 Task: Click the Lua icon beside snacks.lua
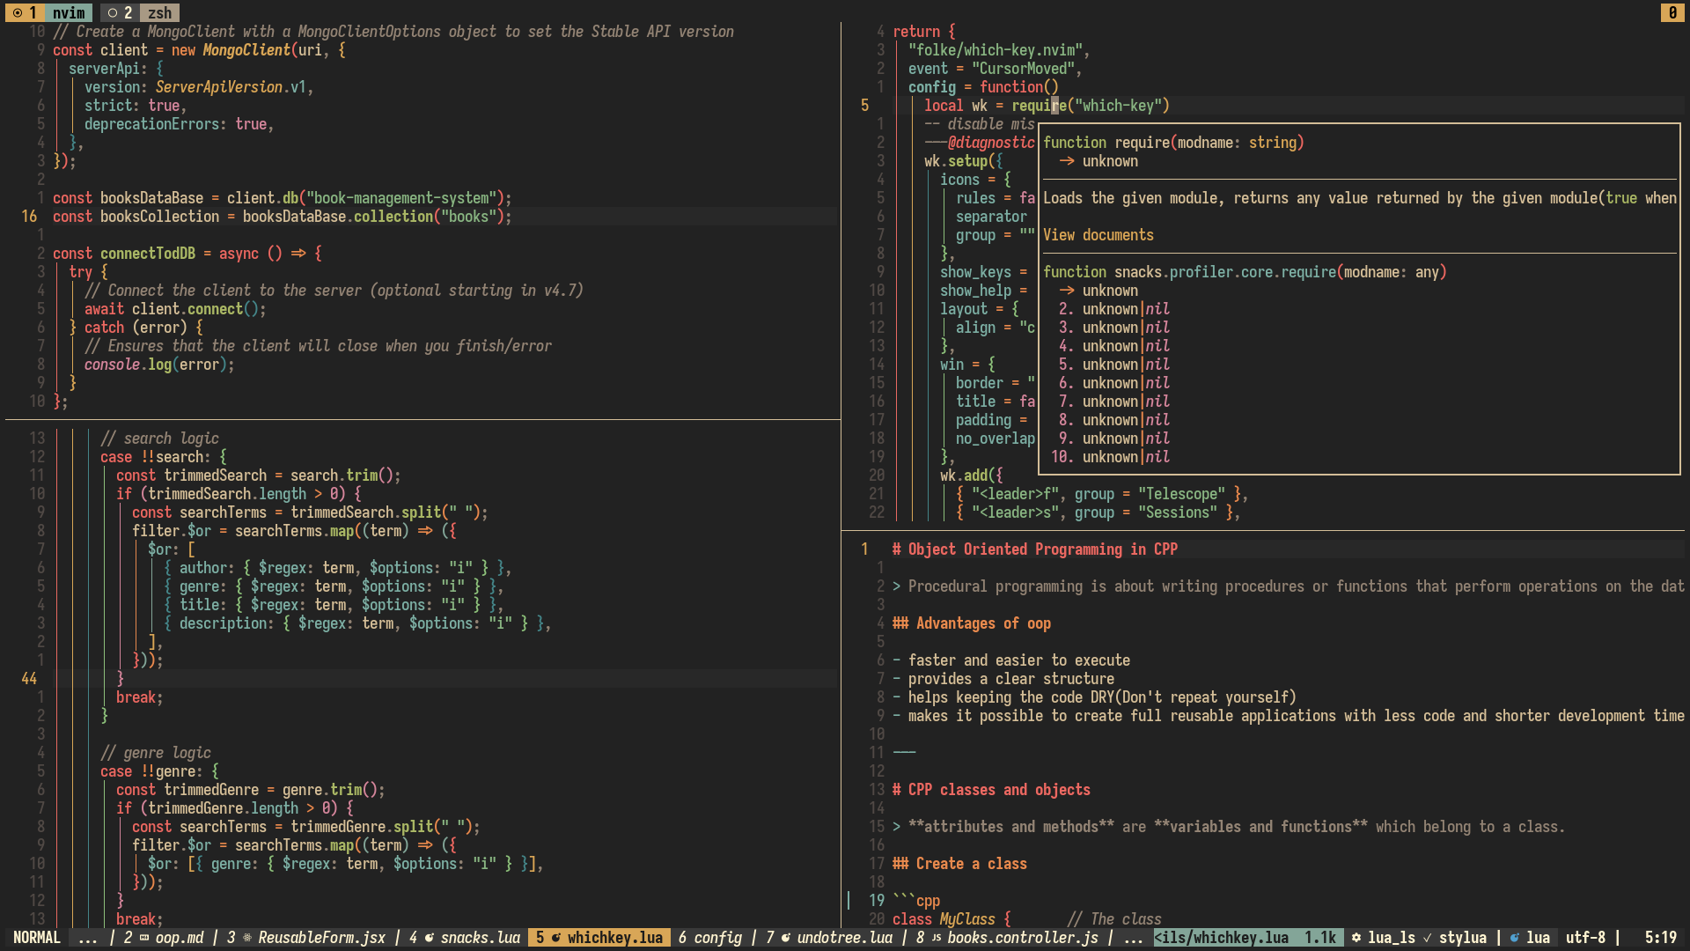[x=430, y=938]
